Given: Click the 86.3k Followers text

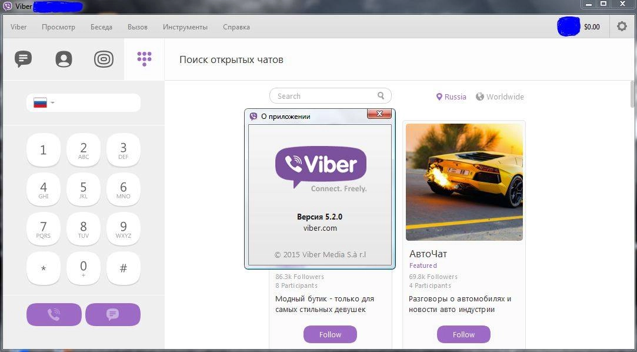Looking at the screenshot, I should point(300,277).
